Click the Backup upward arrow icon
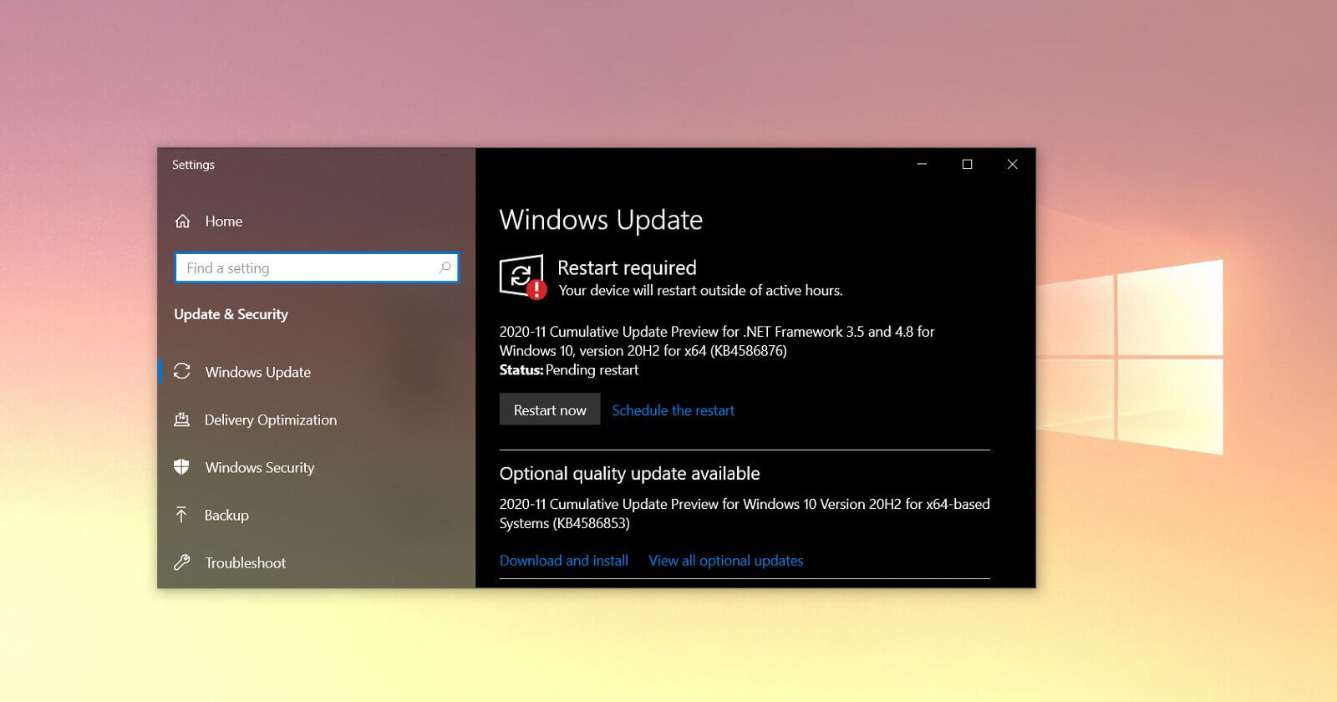1337x702 pixels. [181, 515]
